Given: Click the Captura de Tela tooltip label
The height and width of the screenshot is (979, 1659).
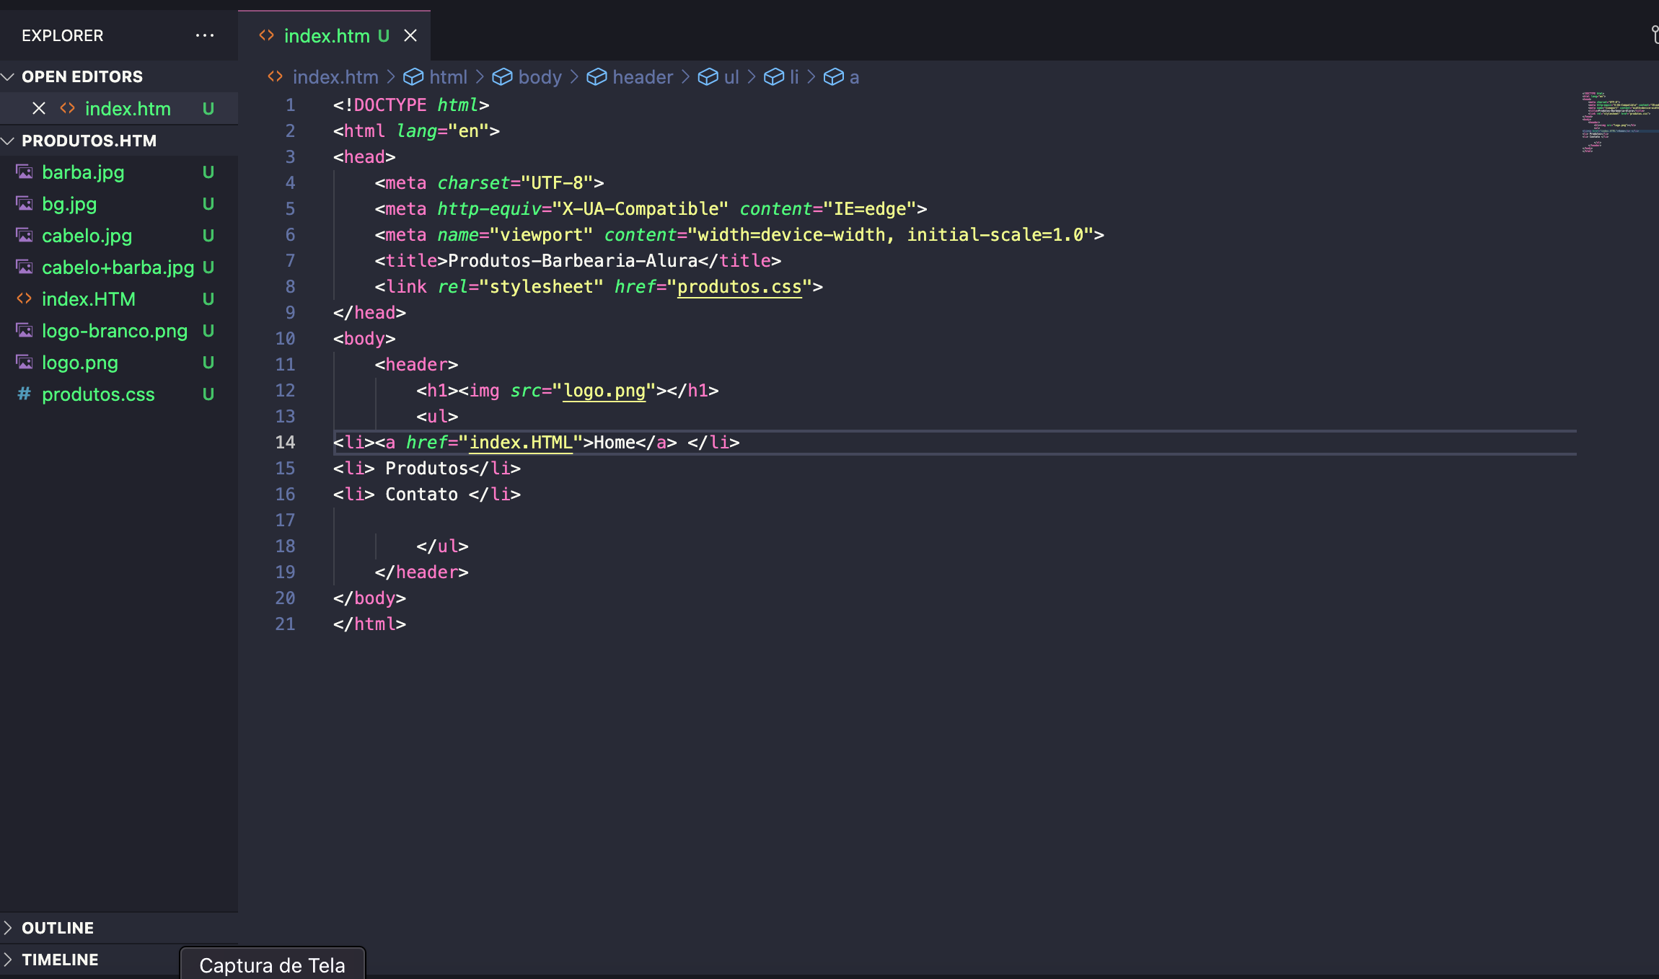Looking at the screenshot, I should 272,965.
